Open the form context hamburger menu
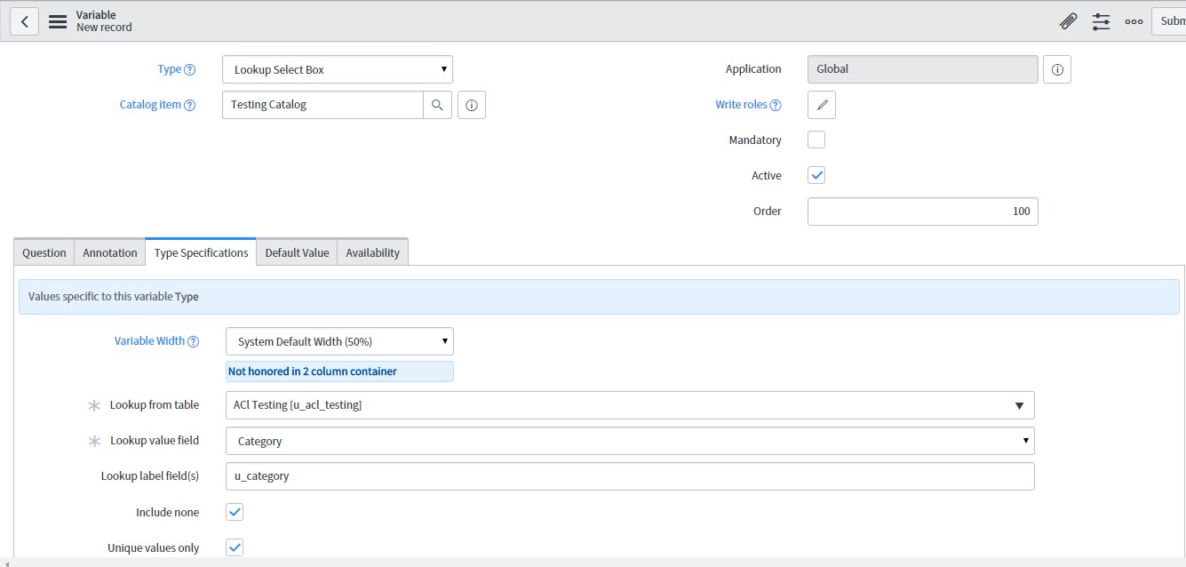1186x567 pixels. pyautogui.click(x=58, y=21)
